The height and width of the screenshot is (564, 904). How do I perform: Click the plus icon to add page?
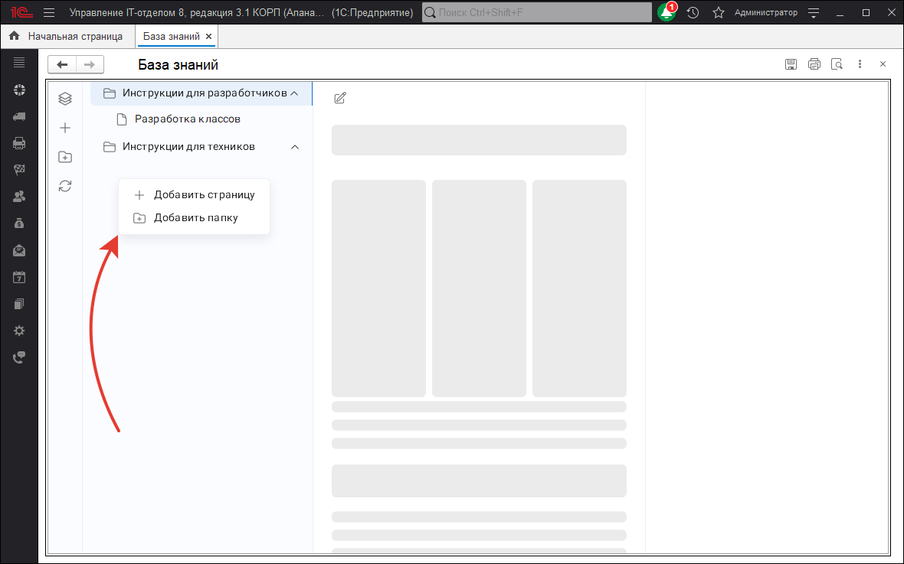[65, 128]
